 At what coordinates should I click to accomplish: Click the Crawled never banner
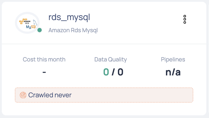104,95
